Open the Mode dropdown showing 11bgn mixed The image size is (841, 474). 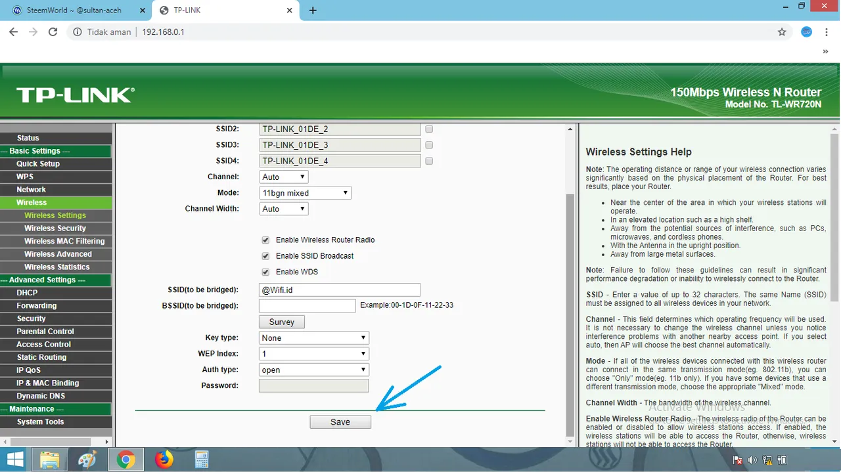(306, 193)
